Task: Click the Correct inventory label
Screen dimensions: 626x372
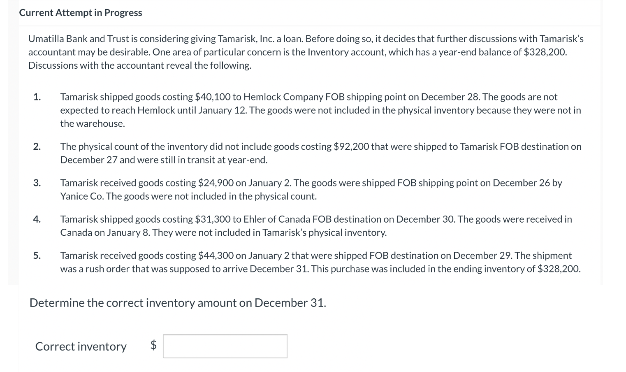Action: (81, 346)
